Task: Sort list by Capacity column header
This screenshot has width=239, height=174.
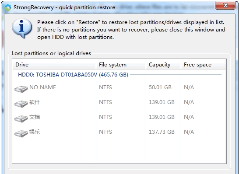Action: [x=163, y=65]
